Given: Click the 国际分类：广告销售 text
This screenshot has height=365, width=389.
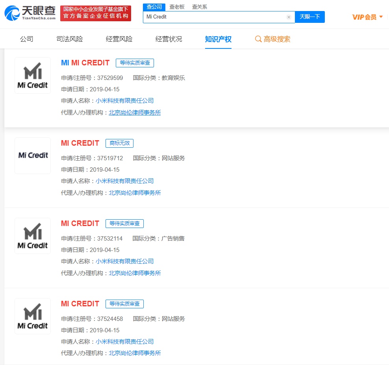Looking at the screenshot, I should (x=159, y=239).
